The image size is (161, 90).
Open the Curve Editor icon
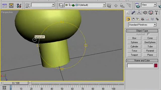pos(5,5)
